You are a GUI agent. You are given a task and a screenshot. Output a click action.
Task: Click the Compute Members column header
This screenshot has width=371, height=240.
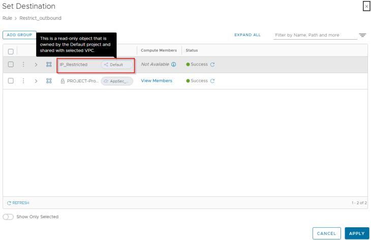(159, 50)
